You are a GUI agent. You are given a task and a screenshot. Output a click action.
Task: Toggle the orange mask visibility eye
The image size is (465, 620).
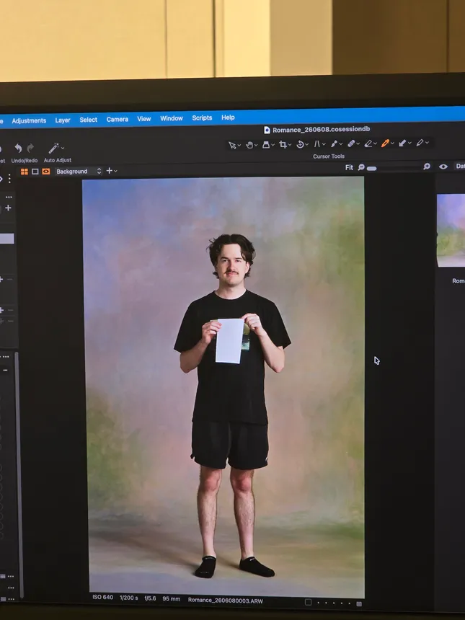click(x=46, y=171)
